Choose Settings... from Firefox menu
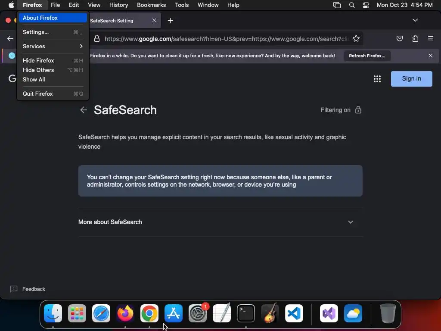Image resolution: width=441 pixels, height=331 pixels. coord(53,32)
